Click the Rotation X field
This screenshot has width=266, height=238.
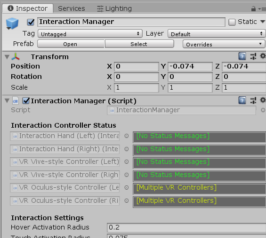pos(137,77)
